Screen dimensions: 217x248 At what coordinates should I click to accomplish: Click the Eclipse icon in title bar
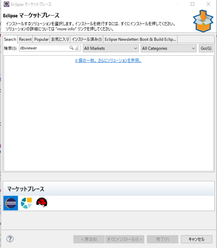click(x=6, y=4)
